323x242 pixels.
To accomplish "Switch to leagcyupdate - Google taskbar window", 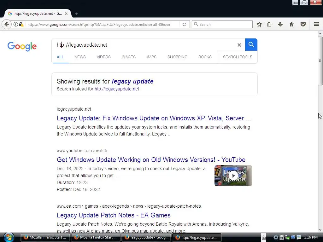I will (146, 237).
